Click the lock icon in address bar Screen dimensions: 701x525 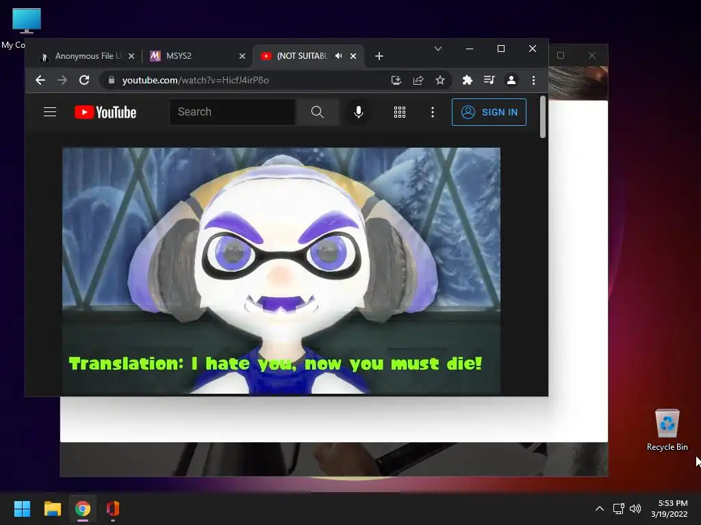[112, 80]
